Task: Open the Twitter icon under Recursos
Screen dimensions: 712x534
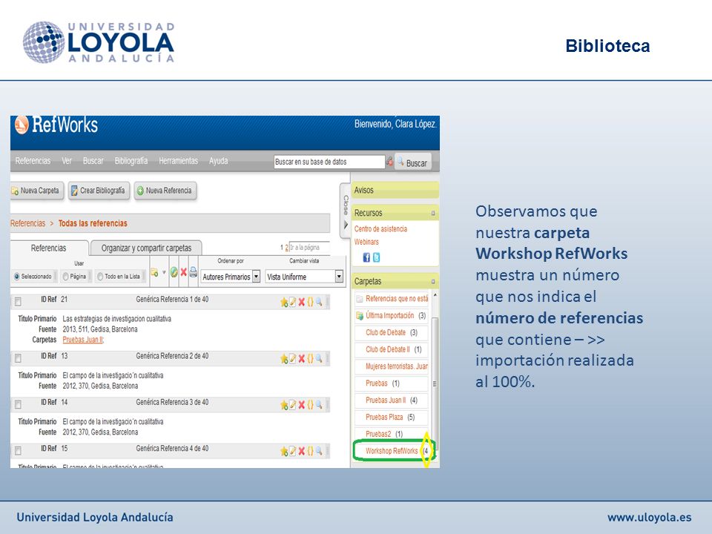Action: (x=377, y=257)
